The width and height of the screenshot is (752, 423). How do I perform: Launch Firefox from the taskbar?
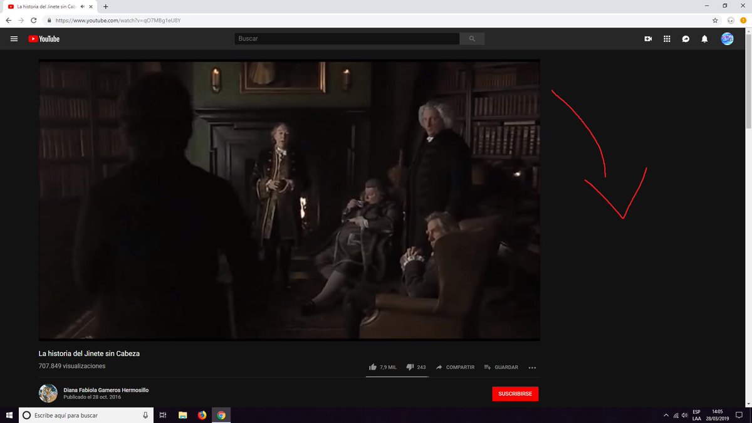pyautogui.click(x=202, y=415)
